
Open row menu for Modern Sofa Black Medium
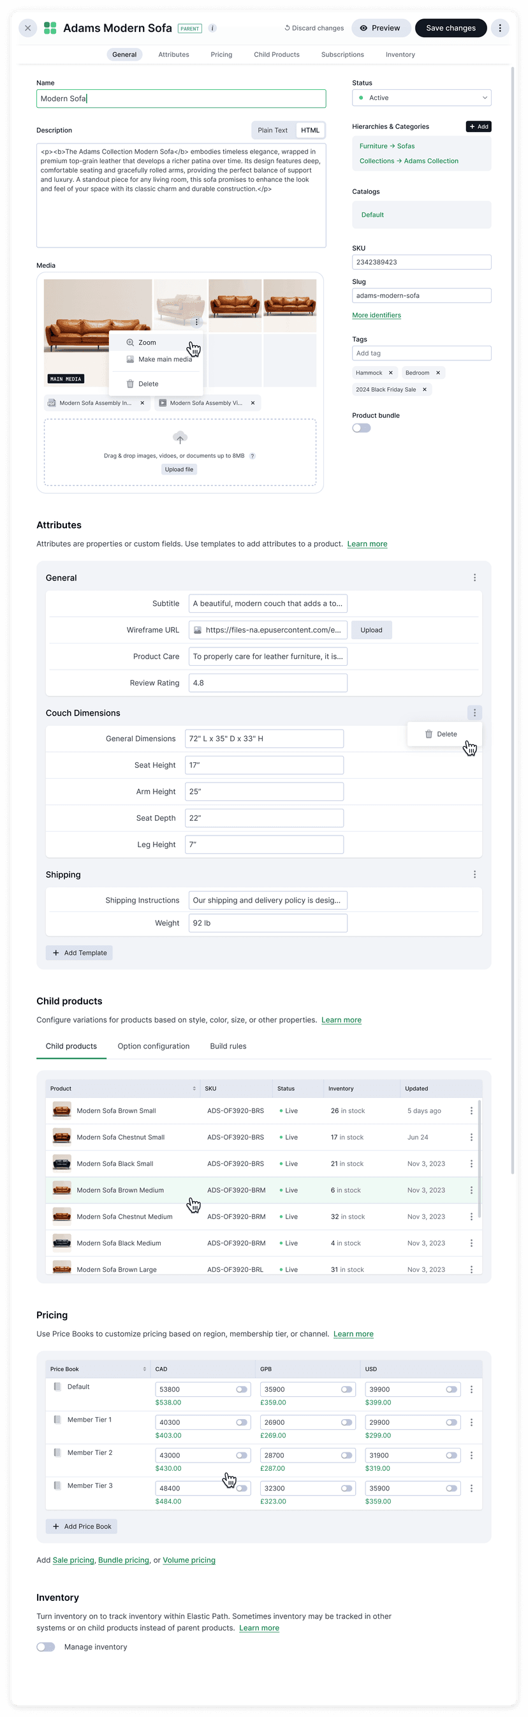[x=471, y=1244]
